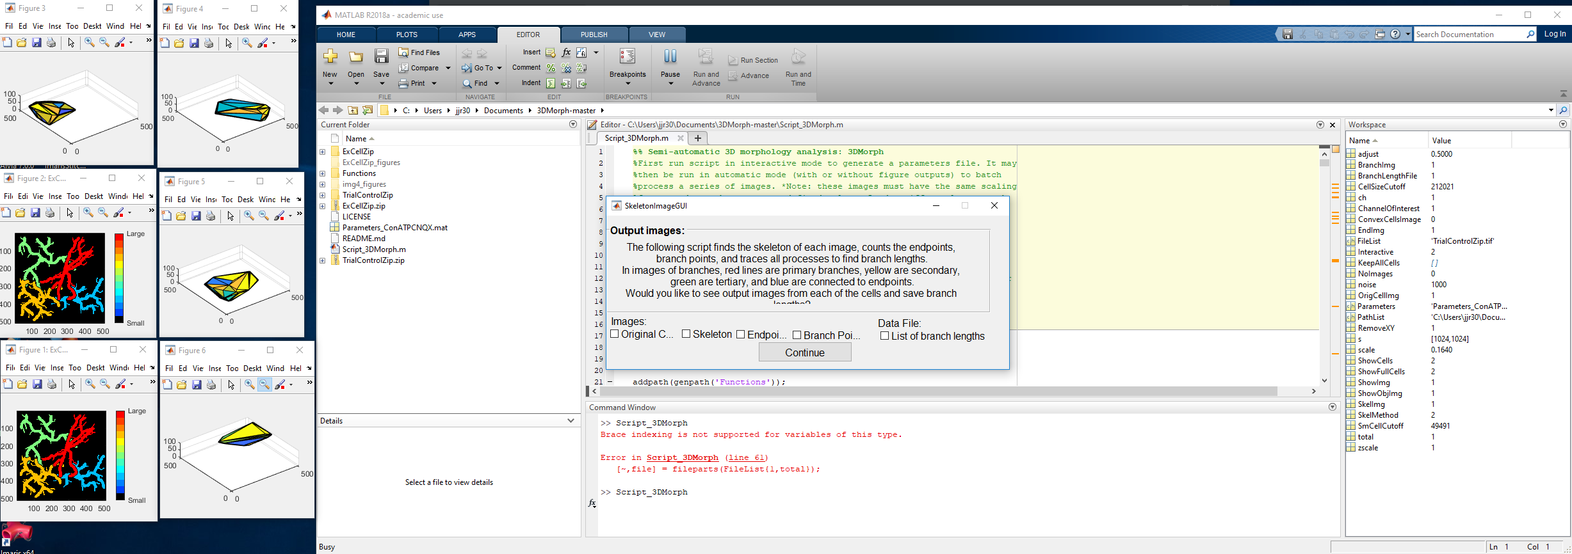This screenshot has height=554, width=1572.
Task: Check the Skeleton image checkbox
Action: pyautogui.click(x=686, y=334)
